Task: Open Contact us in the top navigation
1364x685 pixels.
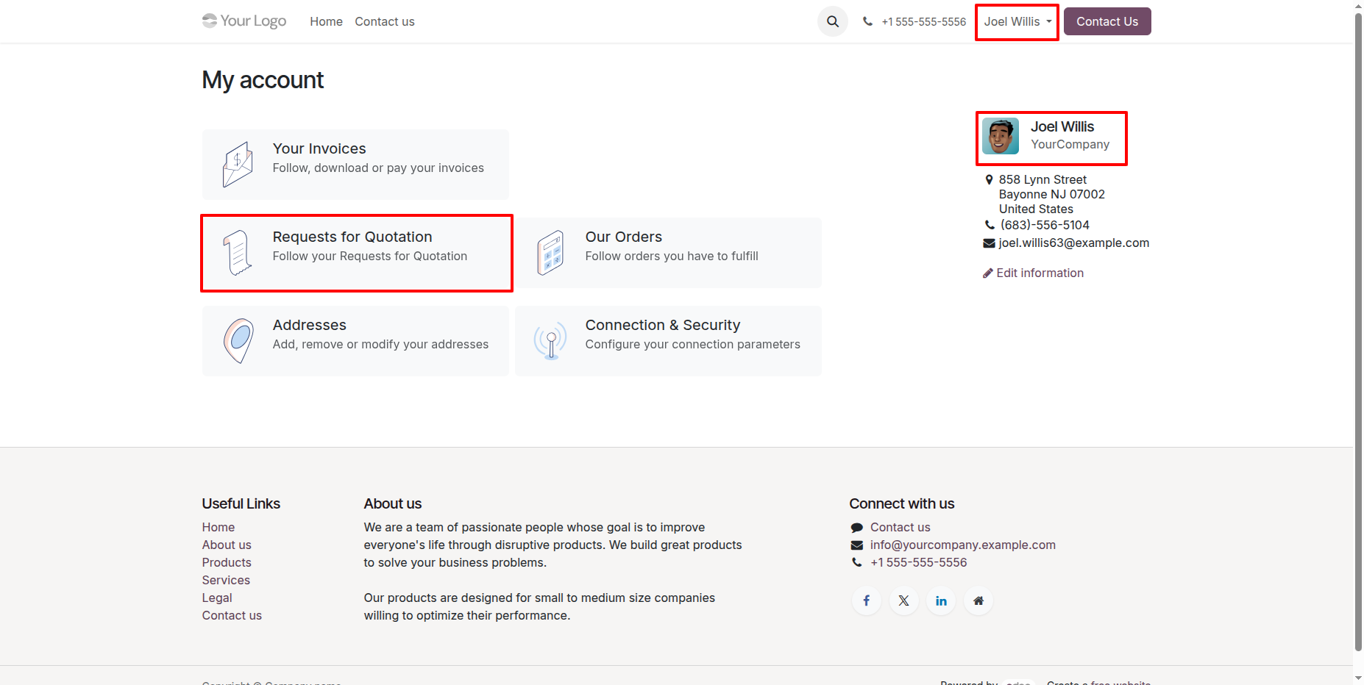Action: pos(385,22)
